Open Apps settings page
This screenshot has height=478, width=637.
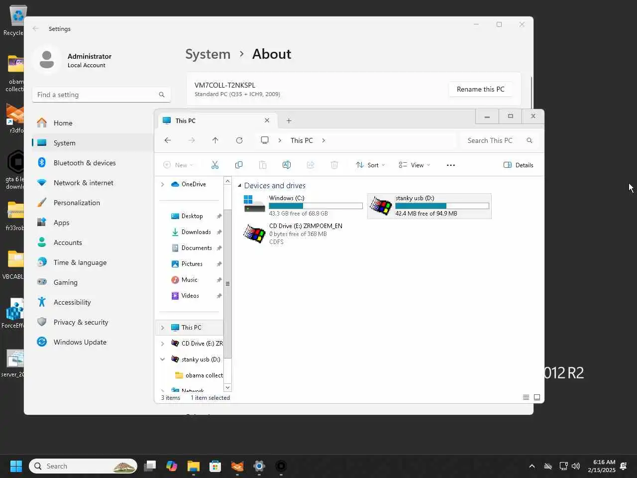[x=93, y=223]
